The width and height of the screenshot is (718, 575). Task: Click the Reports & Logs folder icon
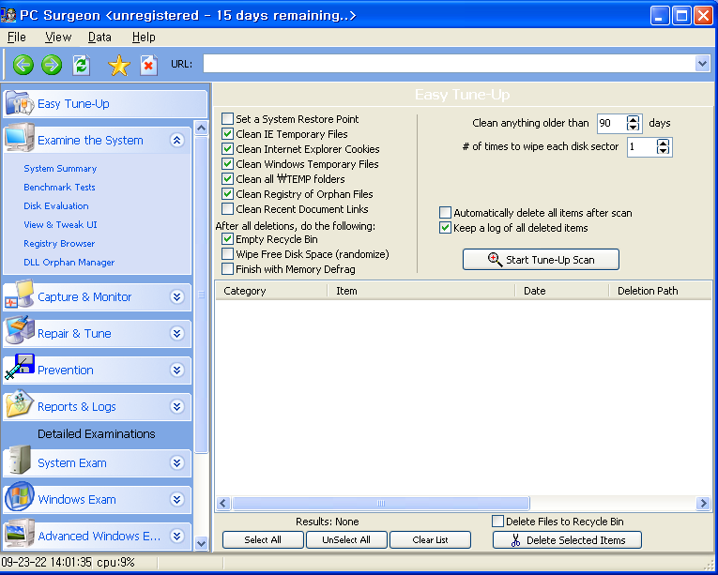coord(19,403)
